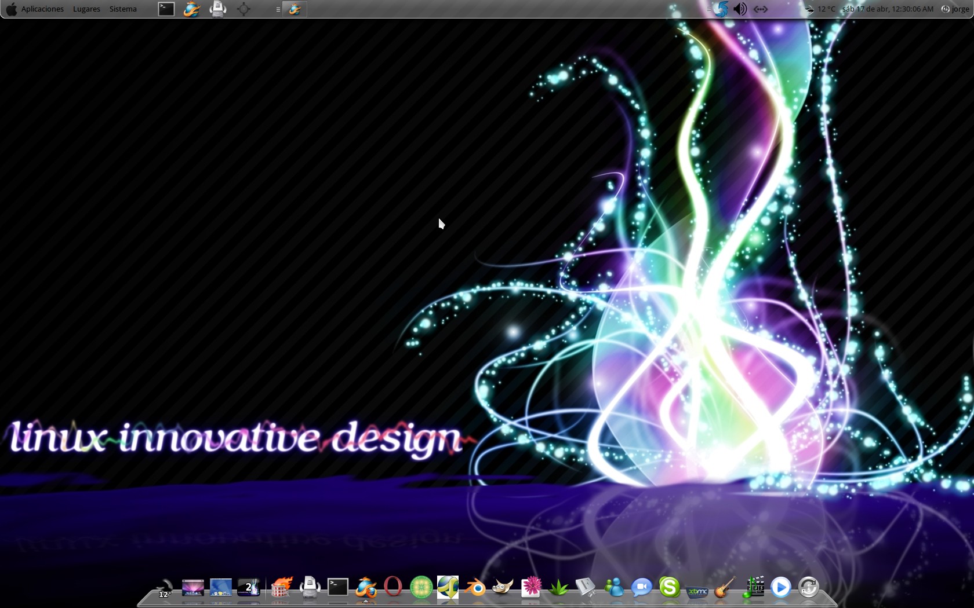Launch the flaming colosseum burner app in dock
The width and height of the screenshot is (974, 608).
tap(282, 587)
